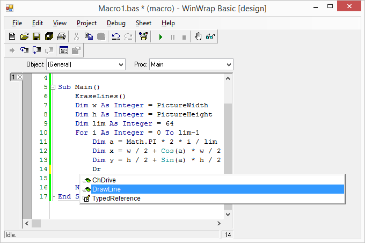The width and height of the screenshot is (365, 243).
Task: Click the Open file folder icon
Action: click(24, 36)
